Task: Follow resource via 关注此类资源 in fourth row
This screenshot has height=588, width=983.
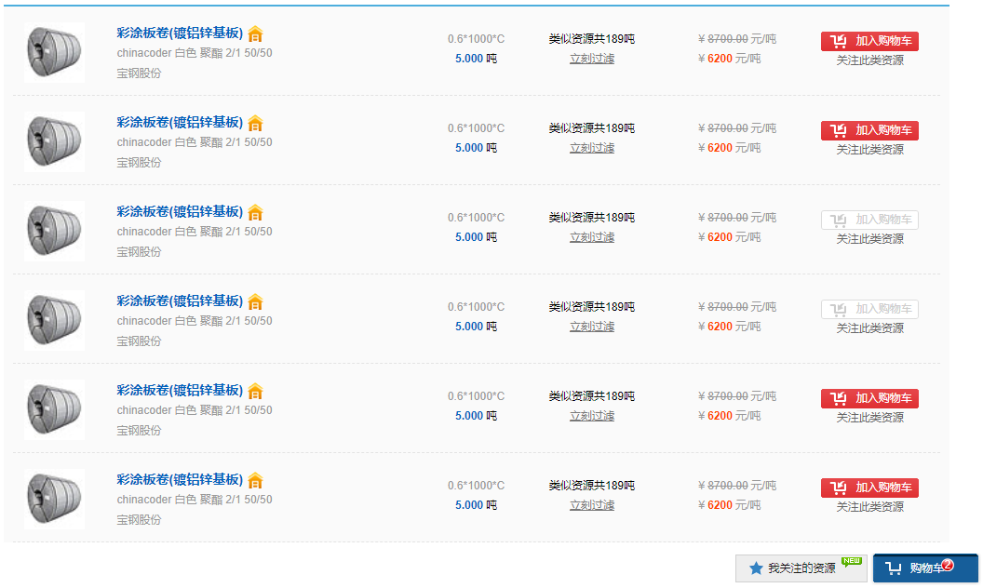Action: [x=870, y=327]
